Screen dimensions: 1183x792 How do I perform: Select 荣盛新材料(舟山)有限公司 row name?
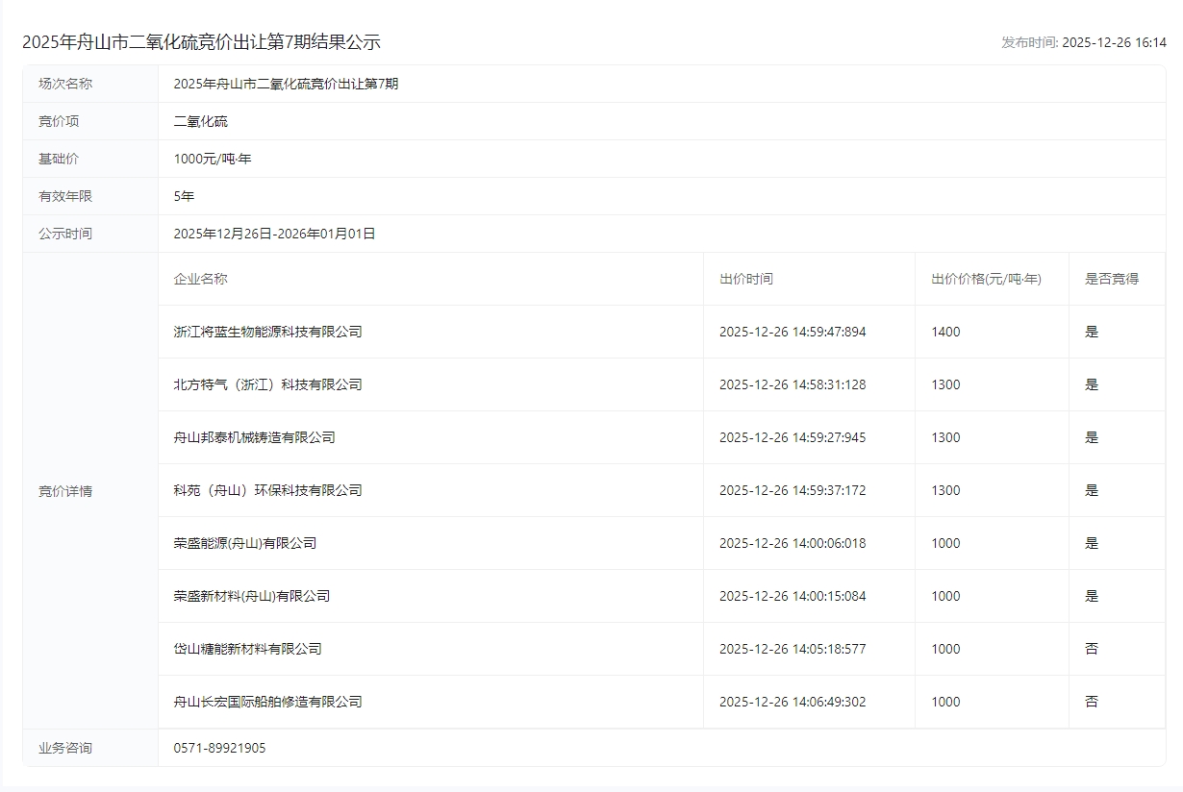[x=251, y=596]
